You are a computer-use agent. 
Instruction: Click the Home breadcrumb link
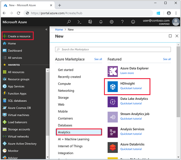[59, 29]
